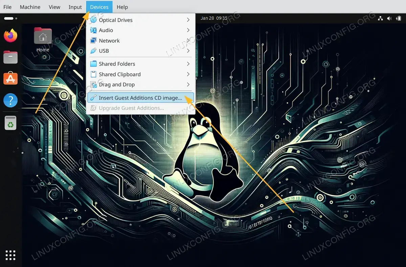Close the Devices menu via its title
This screenshot has width=406, height=267.
(99, 7)
